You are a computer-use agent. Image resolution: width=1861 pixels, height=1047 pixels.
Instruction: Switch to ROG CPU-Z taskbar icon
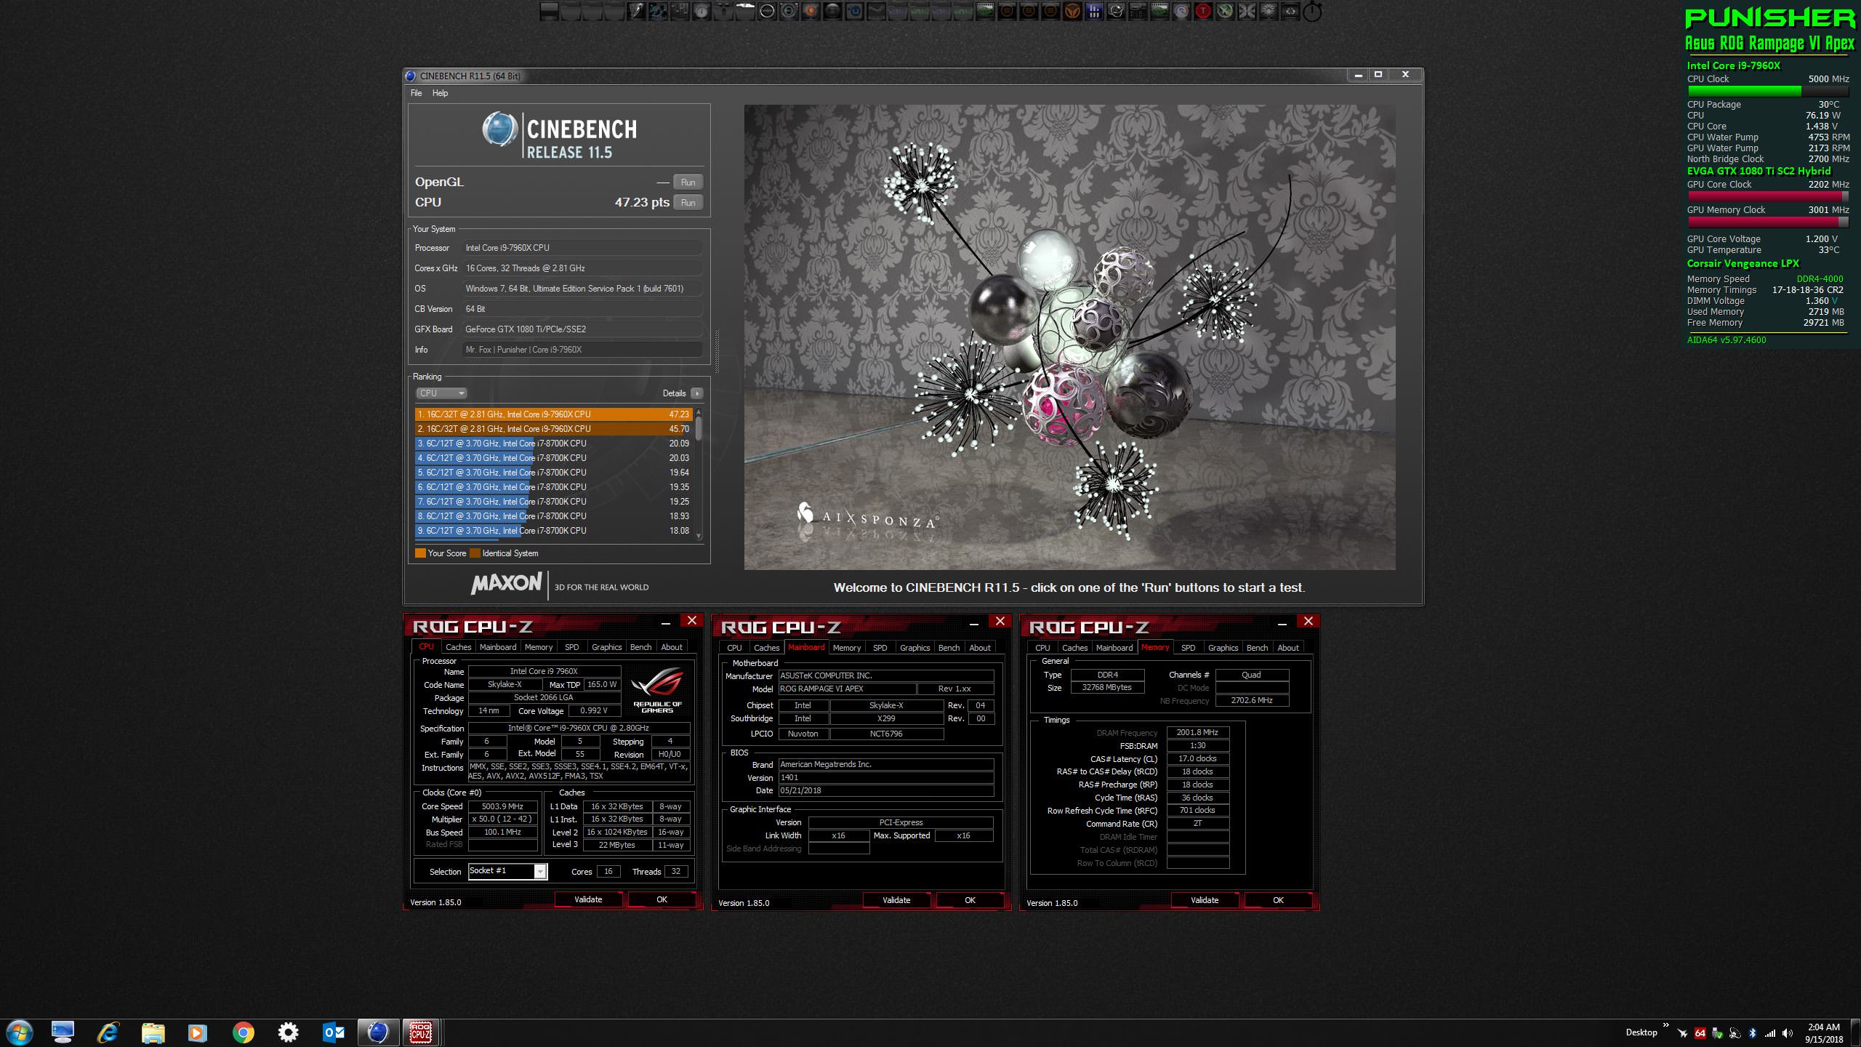(x=421, y=1032)
